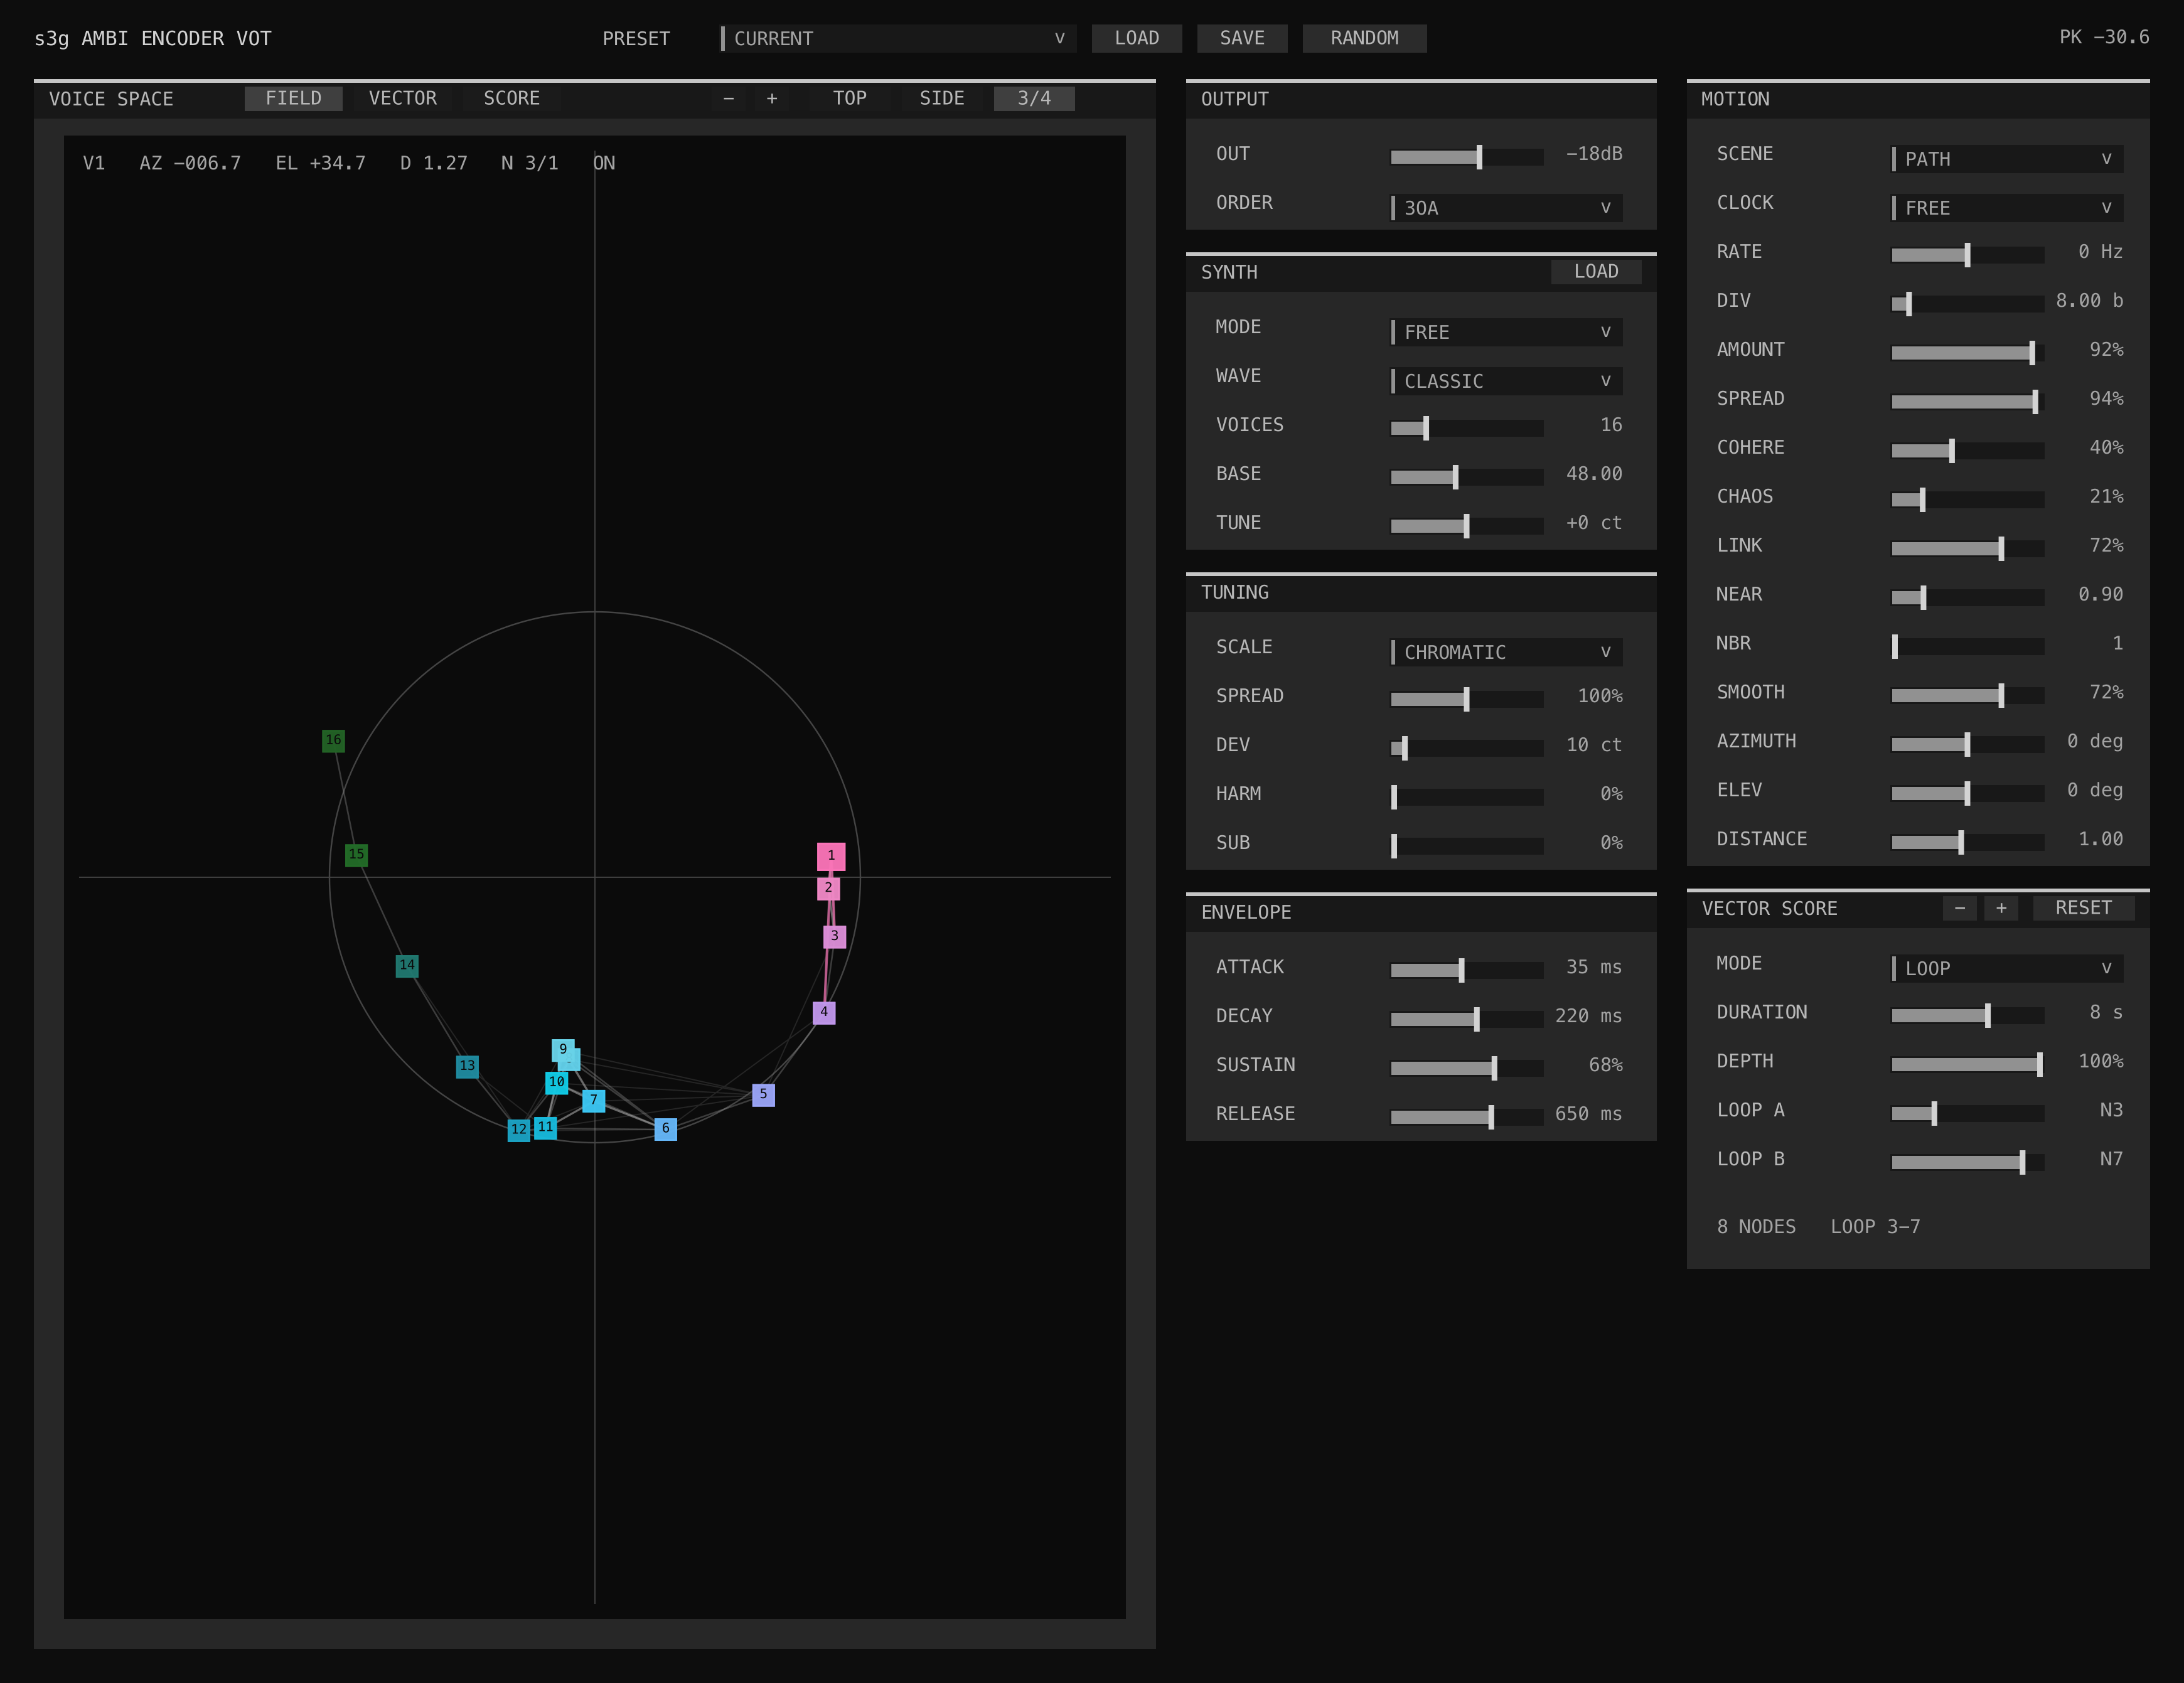The height and width of the screenshot is (1683, 2184).
Task: Add a node with Vector Score plus
Action: point(2001,908)
